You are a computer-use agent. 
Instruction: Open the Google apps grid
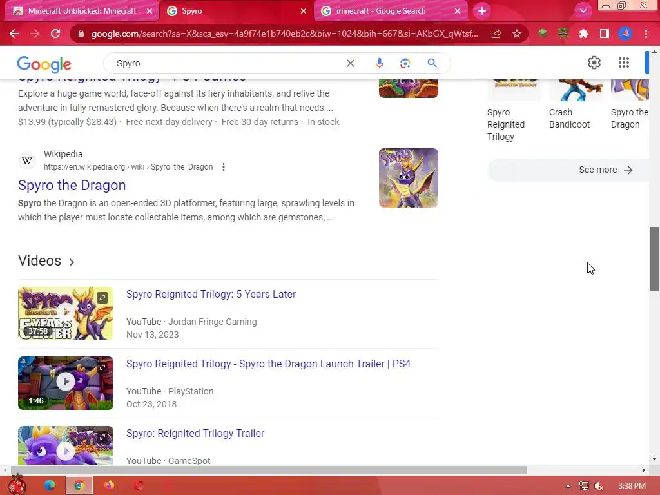pos(624,63)
